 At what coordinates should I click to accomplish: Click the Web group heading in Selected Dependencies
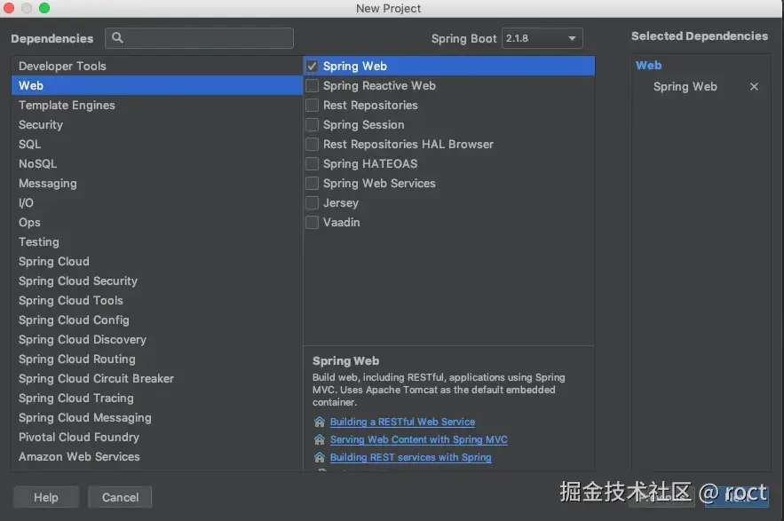point(648,66)
